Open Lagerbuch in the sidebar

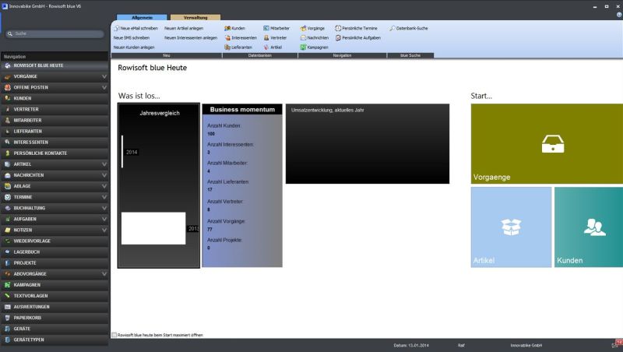point(55,252)
